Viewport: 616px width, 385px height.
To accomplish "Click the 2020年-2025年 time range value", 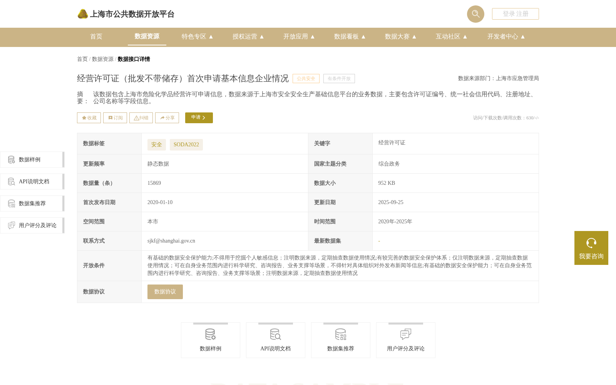I will click(395, 222).
